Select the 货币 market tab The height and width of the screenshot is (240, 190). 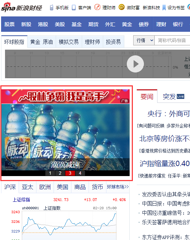pos(97,187)
